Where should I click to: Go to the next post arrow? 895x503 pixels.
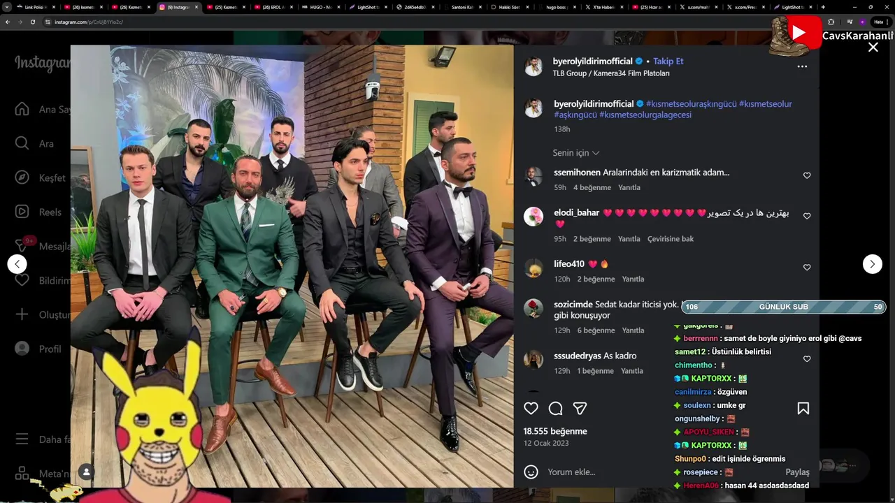[873, 263]
